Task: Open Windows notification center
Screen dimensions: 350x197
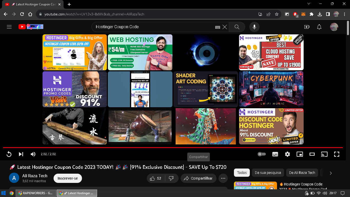Action: click(x=343, y=193)
